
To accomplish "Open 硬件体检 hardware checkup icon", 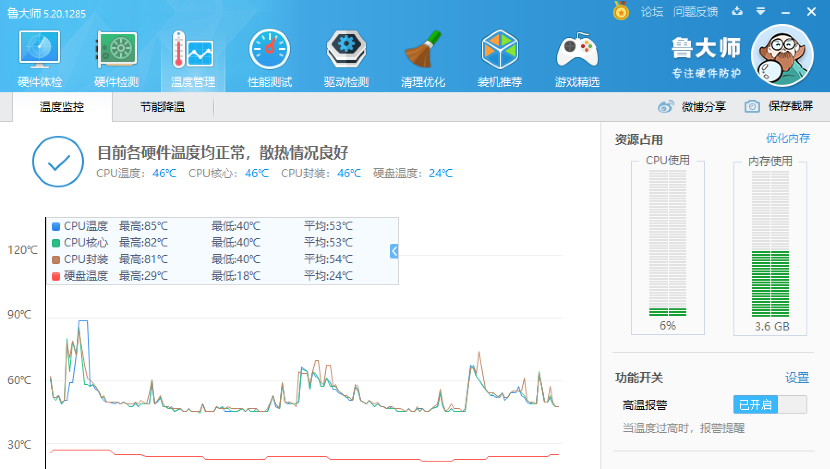I will pos(39,50).
